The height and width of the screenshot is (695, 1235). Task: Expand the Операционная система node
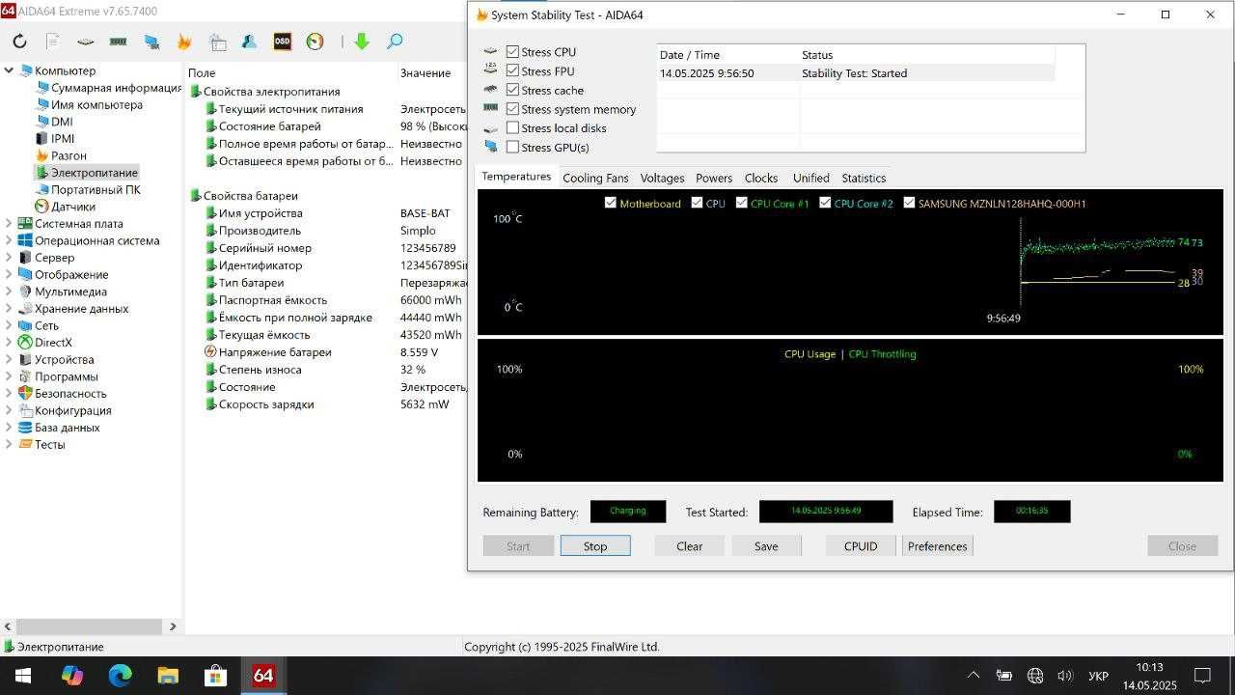point(9,240)
